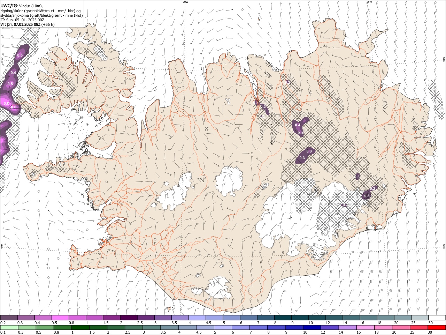Click the 'rigning/skúrir' legend description line
The image size is (446, 335).
[40, 11]
